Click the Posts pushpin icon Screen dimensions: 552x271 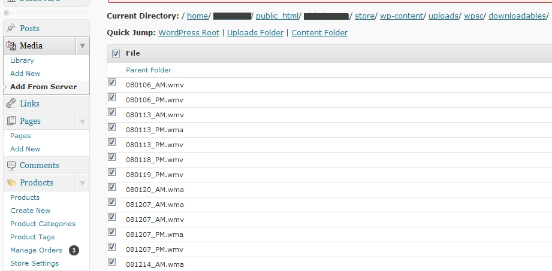(x=11, y=28)
